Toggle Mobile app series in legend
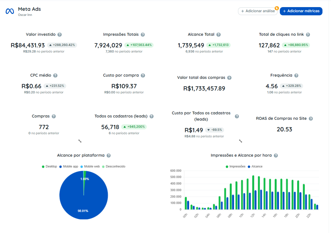The image size is (331, 233). point(69,166)
